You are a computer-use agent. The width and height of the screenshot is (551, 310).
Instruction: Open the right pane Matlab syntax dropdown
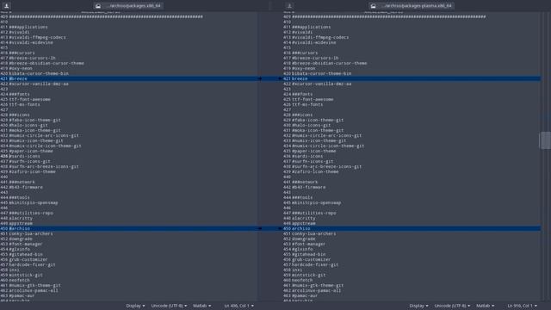click(x=485, y=306)
